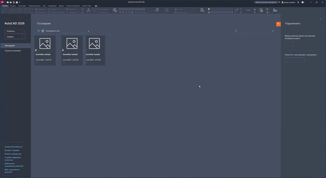This screenshot has width=326, height=178.
Task: Open the first Assembly Sample drawing thumbnail
Action: [45, 43]
